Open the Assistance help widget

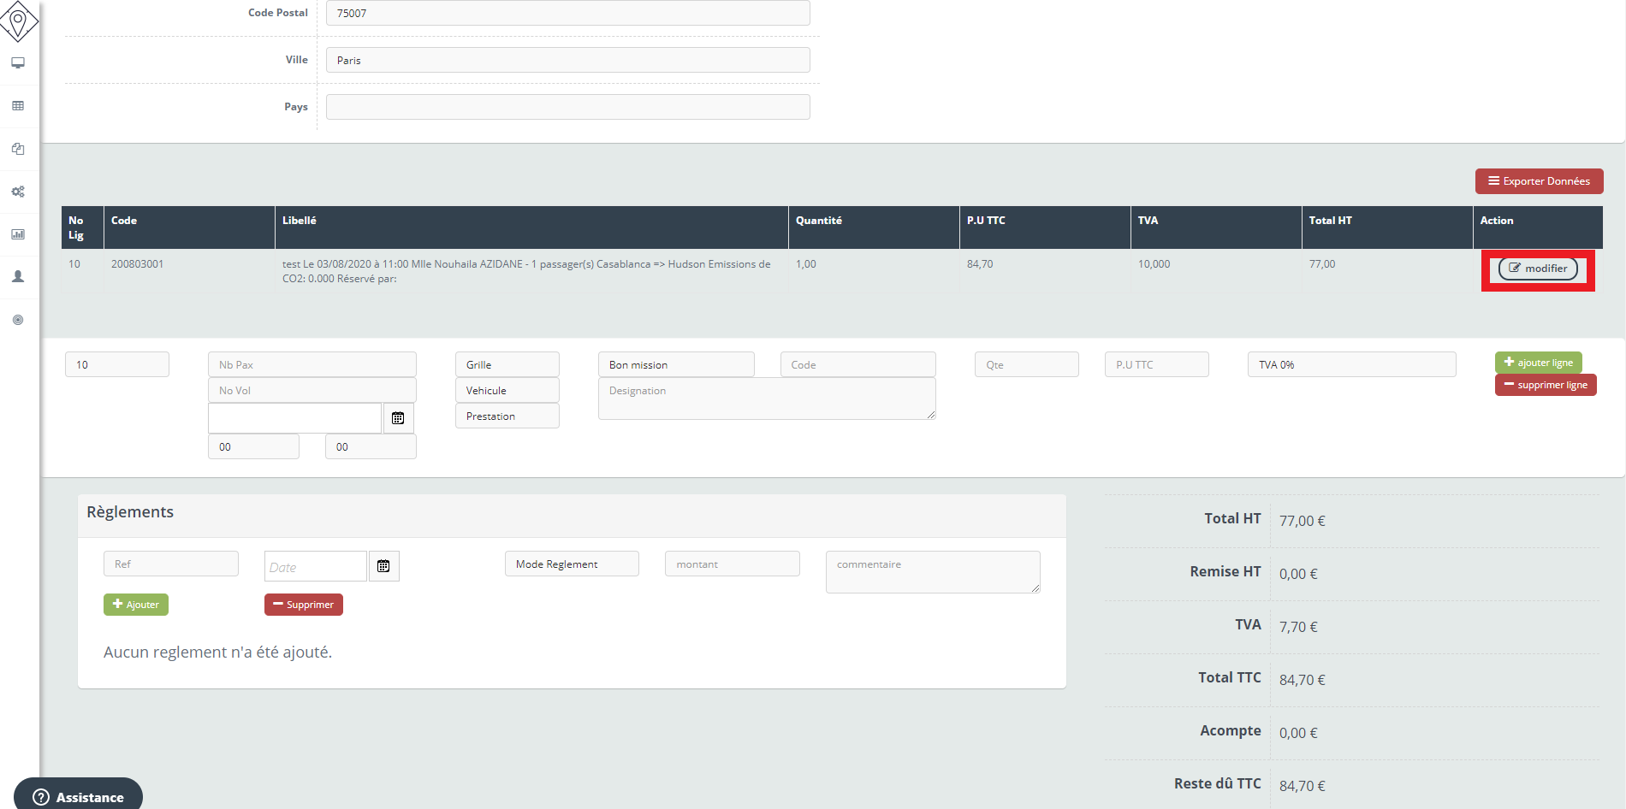pyautogui.click(x=79, y=796)
